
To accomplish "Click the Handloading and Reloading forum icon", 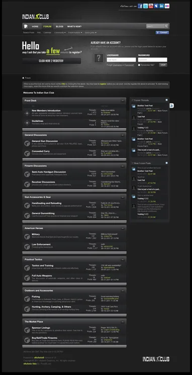I will [27, 205].
